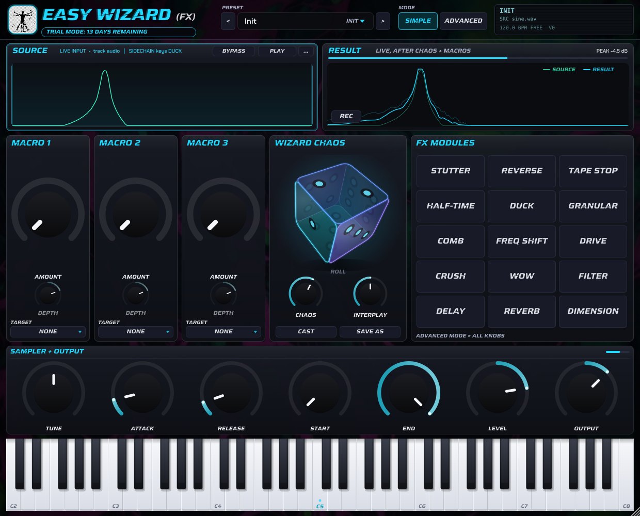This screenshot has width=640, height=516.
Task: Click 'ADVANCED MODE = ALL KNOBS' text
Action: pos(460,336)
